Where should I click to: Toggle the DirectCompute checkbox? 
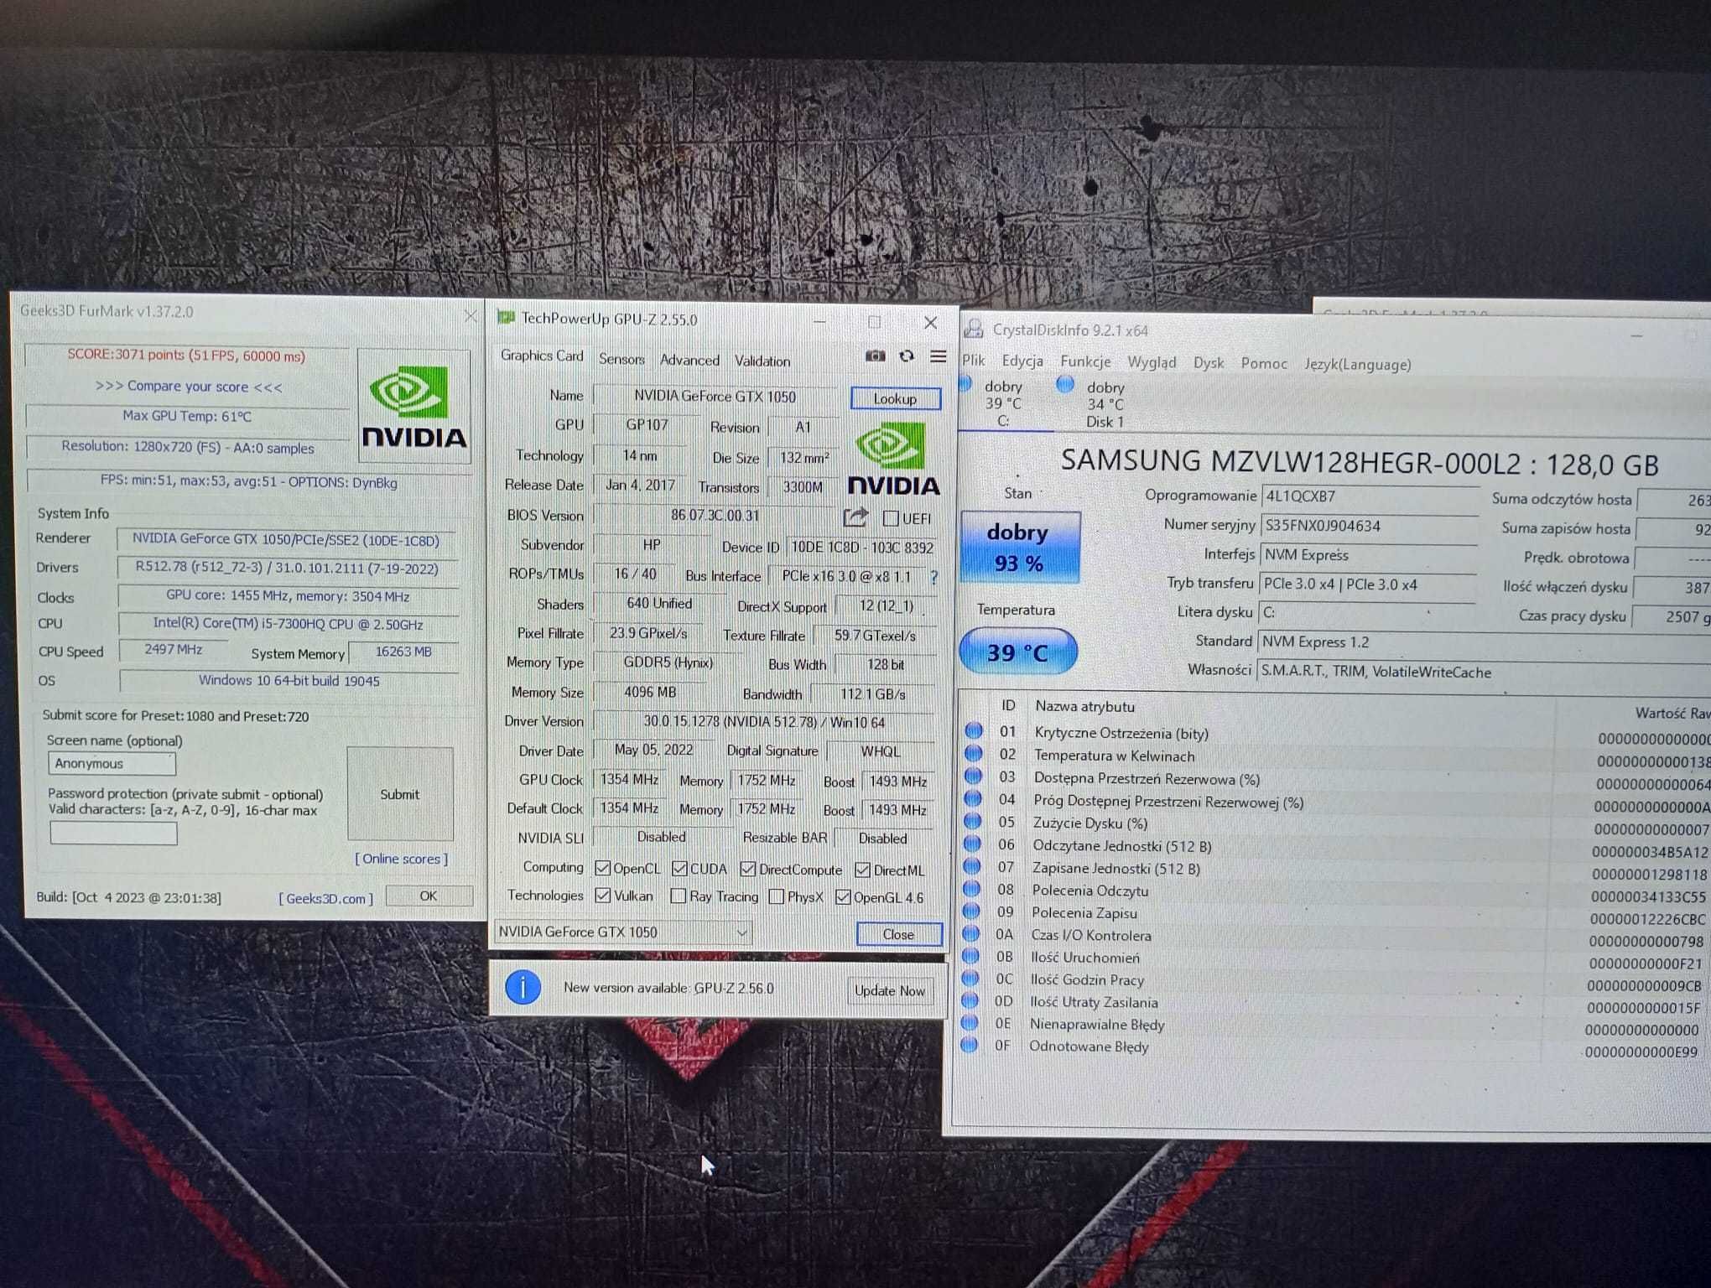(748, 870)
